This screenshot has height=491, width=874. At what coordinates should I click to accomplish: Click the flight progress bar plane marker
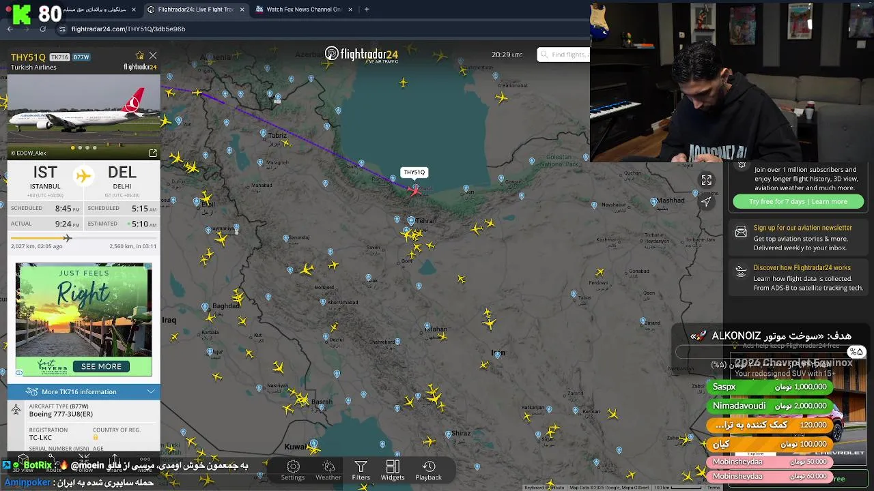pos(67,238)
